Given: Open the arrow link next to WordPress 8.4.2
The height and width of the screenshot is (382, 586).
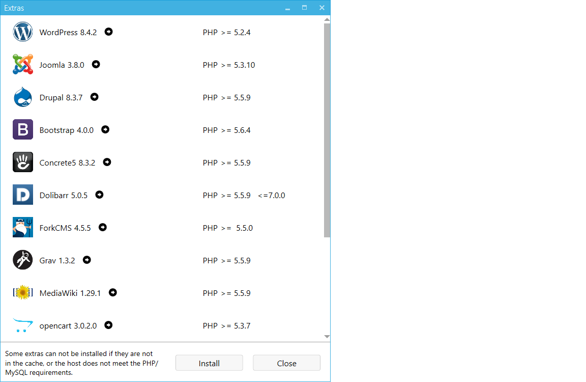Looking at the screenshot, I should point(108,32).
